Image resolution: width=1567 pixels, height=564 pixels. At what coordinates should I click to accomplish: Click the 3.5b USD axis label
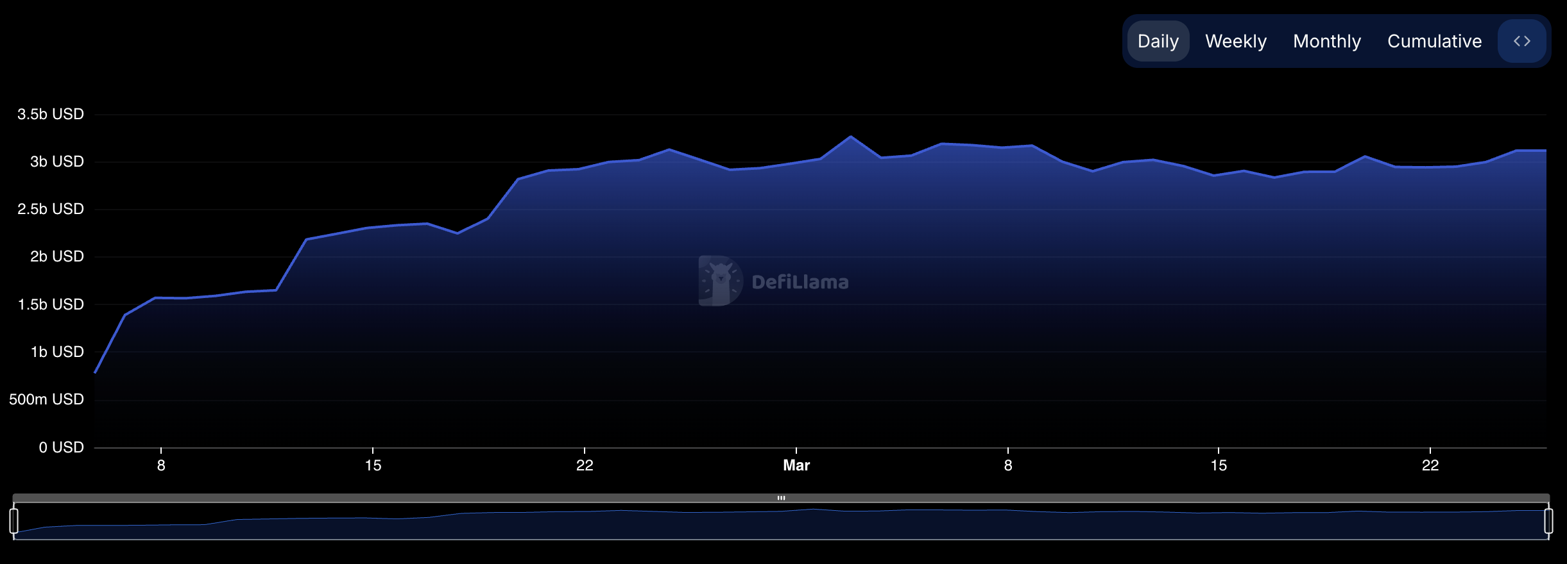coord(51,114)
